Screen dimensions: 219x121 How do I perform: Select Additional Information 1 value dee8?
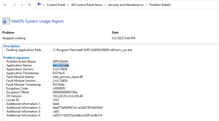pos(56,104)
